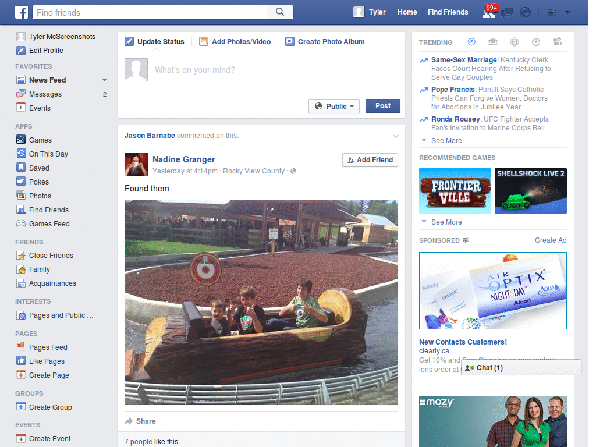Open the account menu arrow in top bar
The width and height of the screenshot is (596, 447).
coord(567,13)
